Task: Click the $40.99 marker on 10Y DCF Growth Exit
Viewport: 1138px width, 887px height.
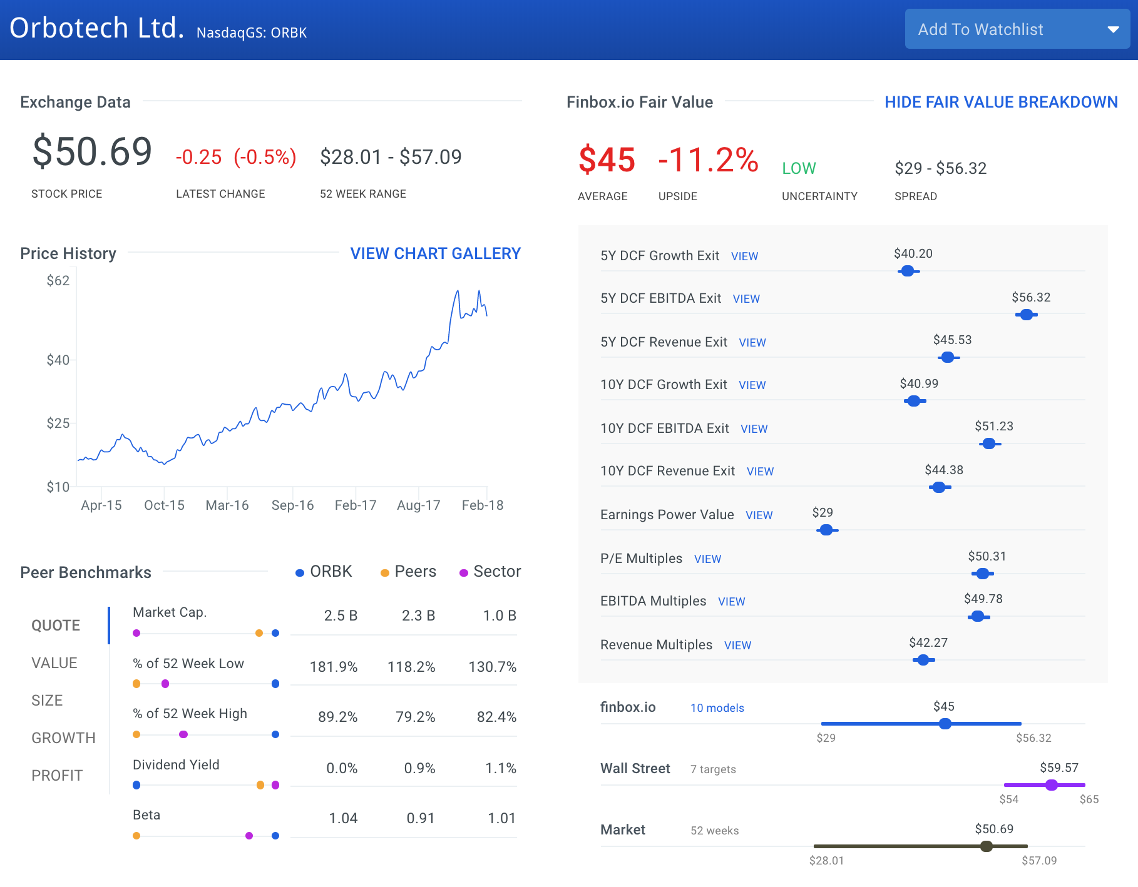Action: pyautogui.click(x=915, y=401)
